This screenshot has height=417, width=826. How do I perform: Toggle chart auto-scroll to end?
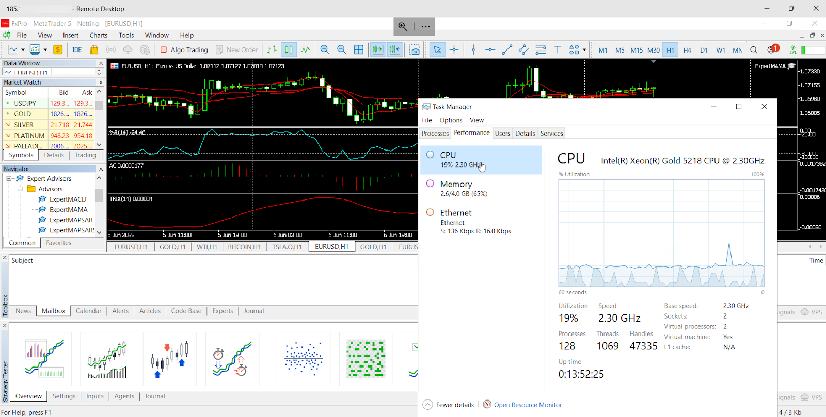(x=378, y=50)
